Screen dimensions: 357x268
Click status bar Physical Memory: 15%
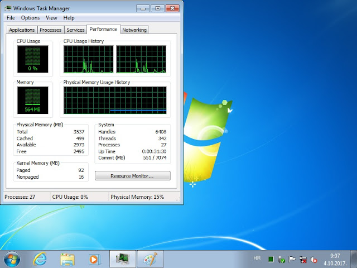pyautogui.click(x=137, y=197)
